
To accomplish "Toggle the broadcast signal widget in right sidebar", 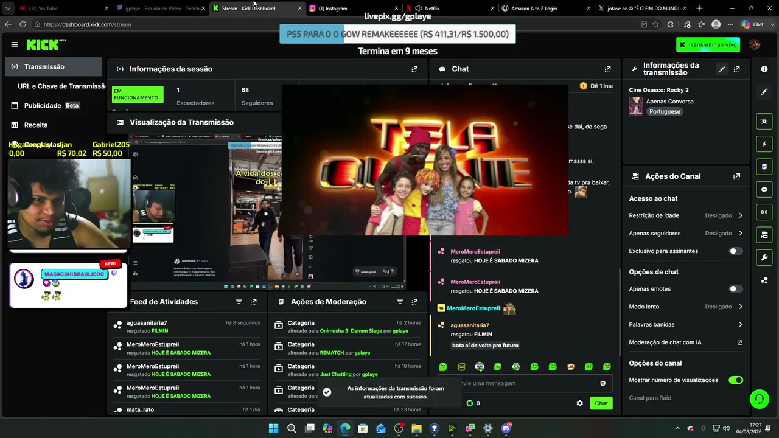I will [764, 212].
